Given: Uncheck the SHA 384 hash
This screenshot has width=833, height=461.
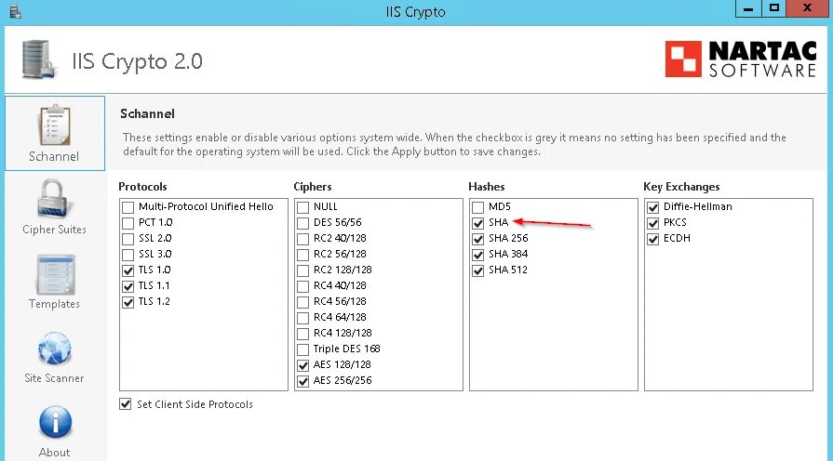Looking at the screenshot, I should point(477,255).
